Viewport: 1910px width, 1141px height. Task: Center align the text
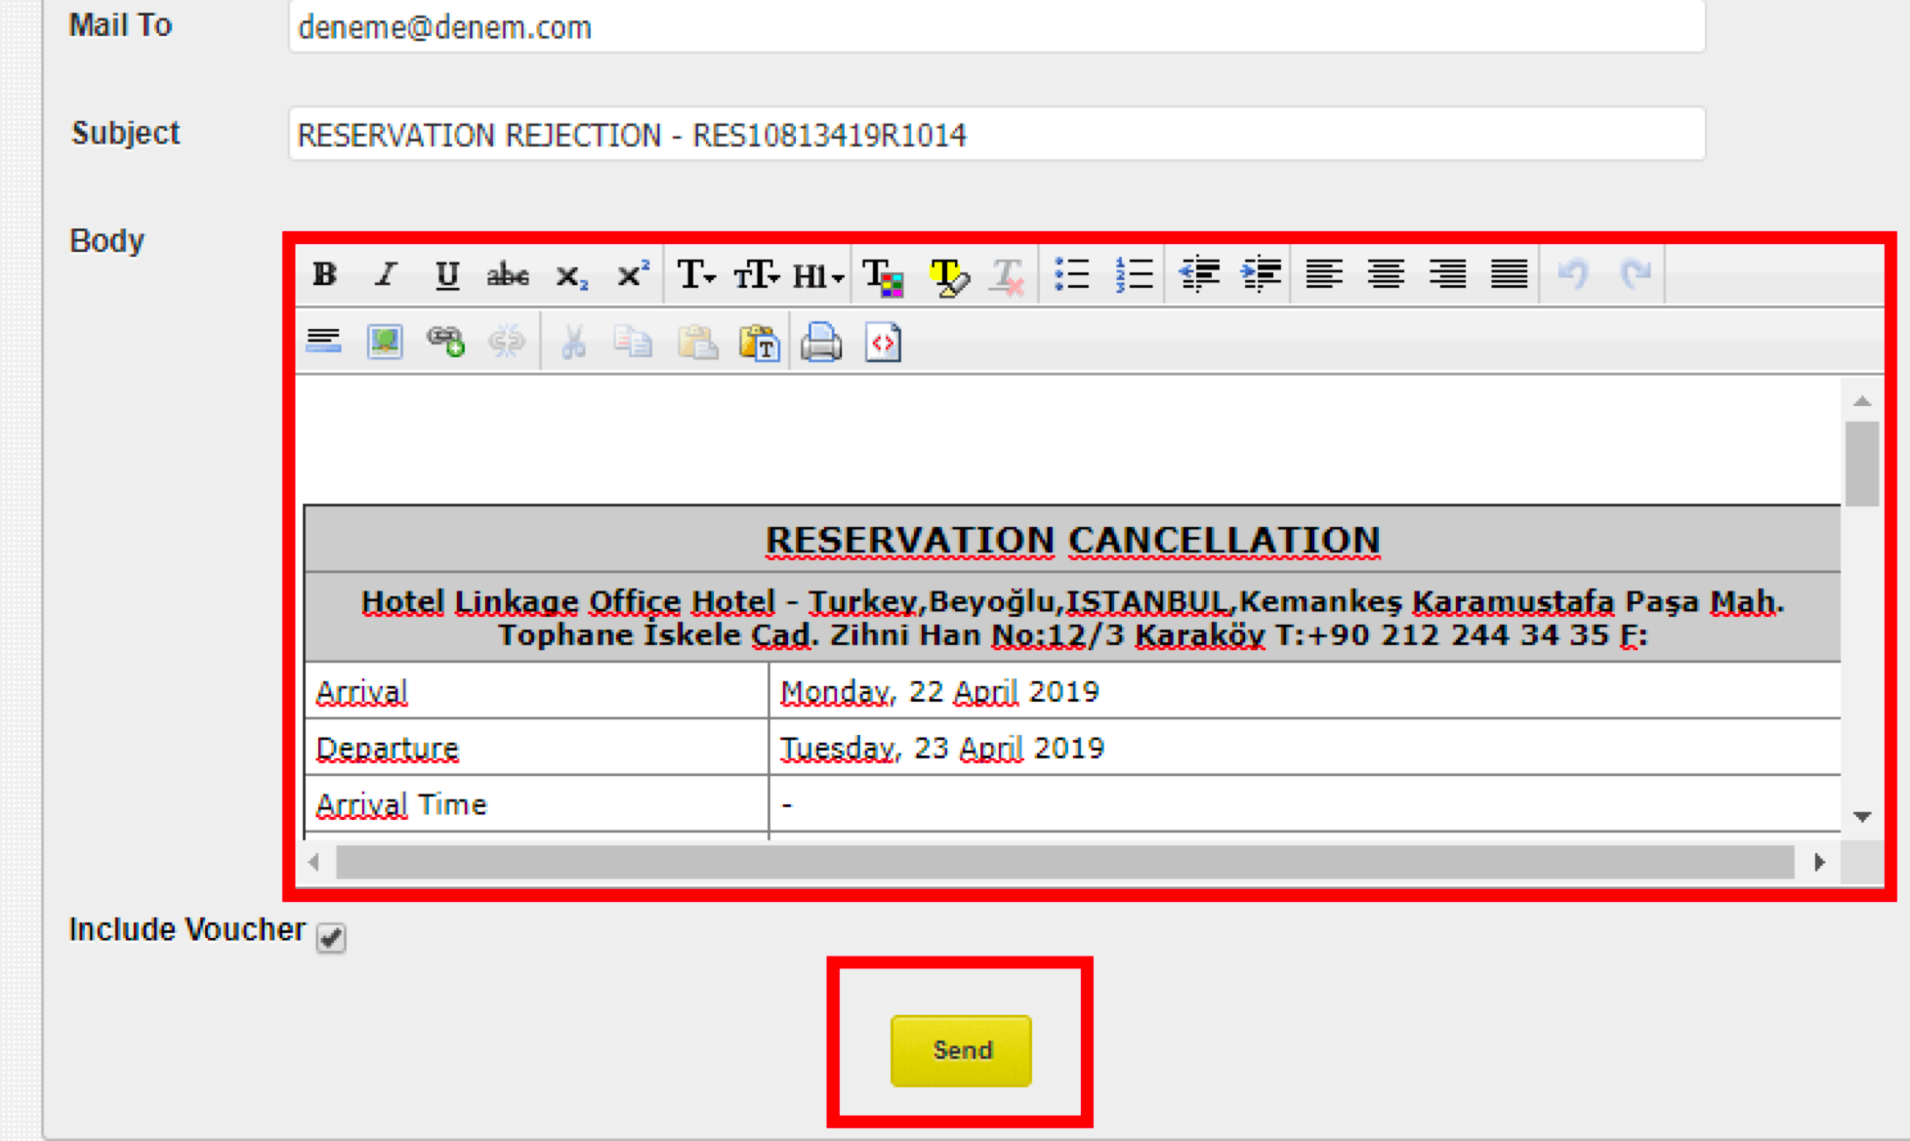(x=1386, y=275)
